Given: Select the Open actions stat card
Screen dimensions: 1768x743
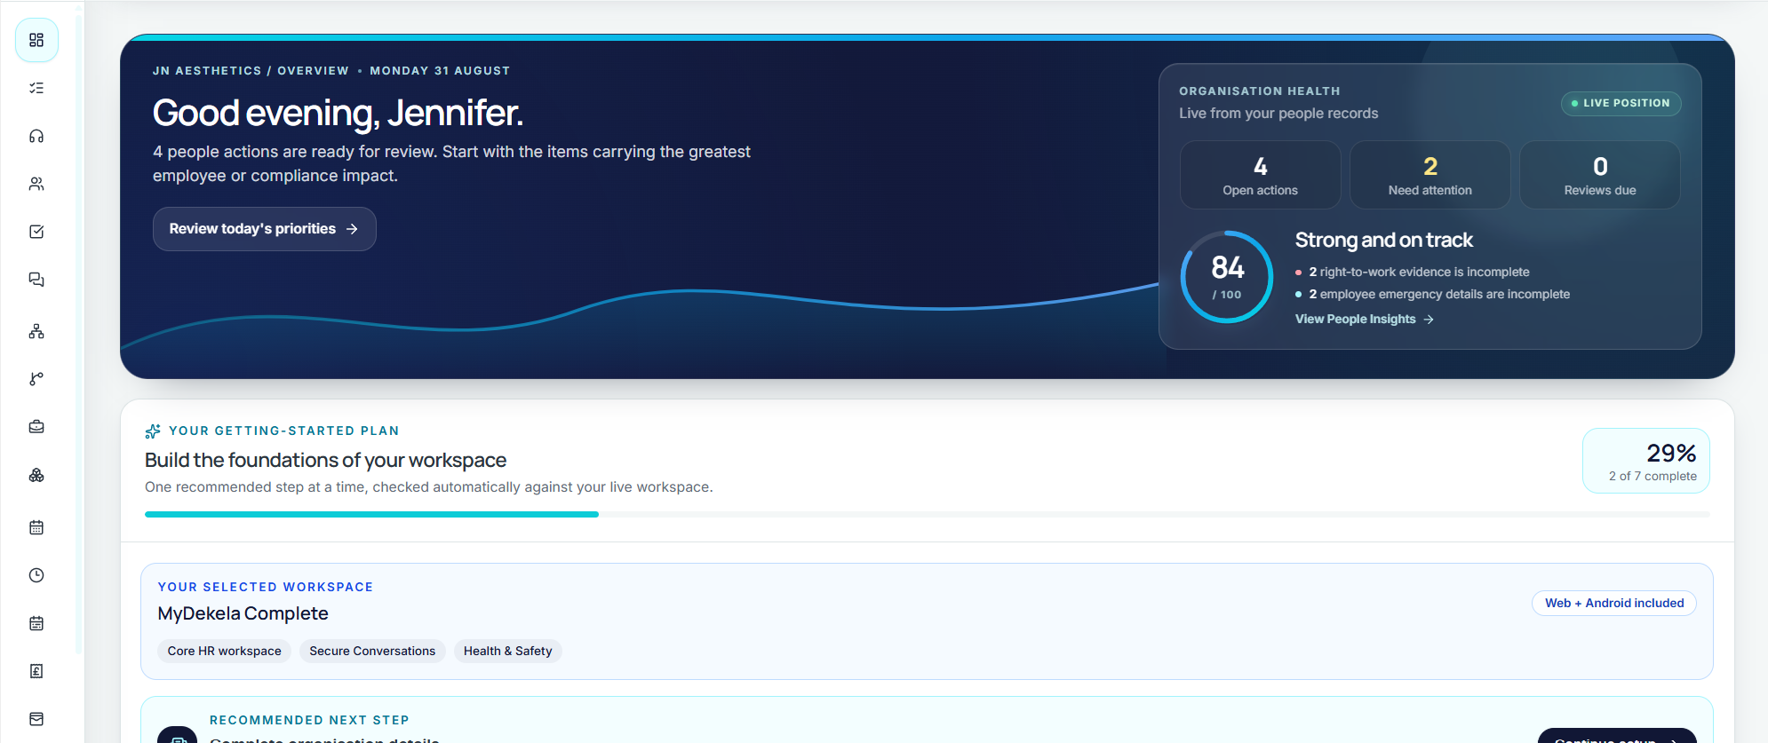Looking at the screenshot, I should (x=1260, y=175).
